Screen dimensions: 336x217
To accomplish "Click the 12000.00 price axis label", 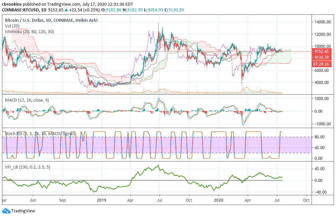I will coord(323,34).
